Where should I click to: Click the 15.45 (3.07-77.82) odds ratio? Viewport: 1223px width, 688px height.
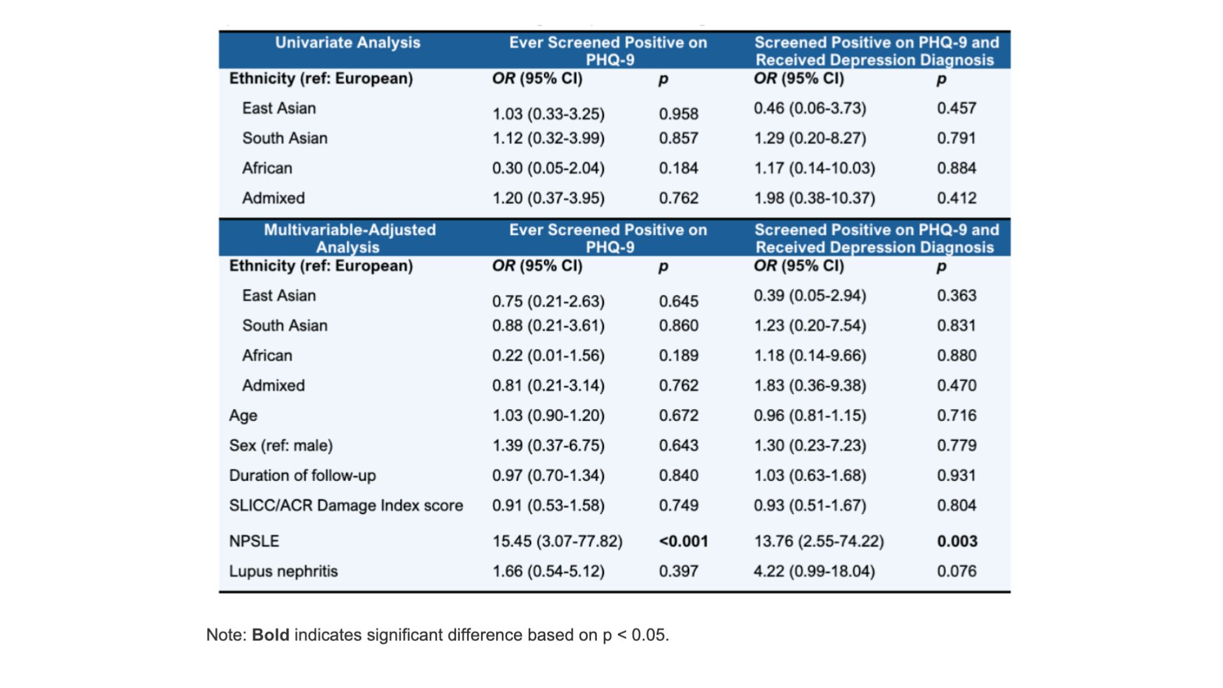tap(557, 541)
